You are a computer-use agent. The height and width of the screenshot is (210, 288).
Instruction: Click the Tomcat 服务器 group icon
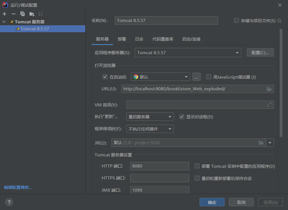tap(11, 22)
